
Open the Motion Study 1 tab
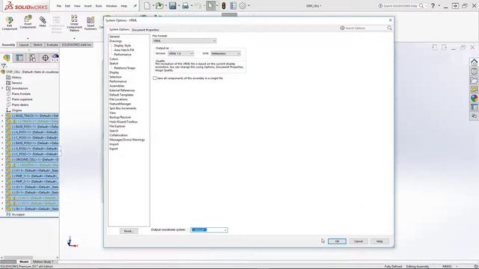click(43, 262)
